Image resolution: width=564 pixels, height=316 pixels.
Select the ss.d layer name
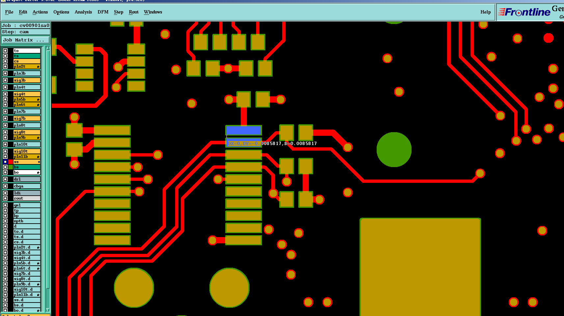point(27,300)
